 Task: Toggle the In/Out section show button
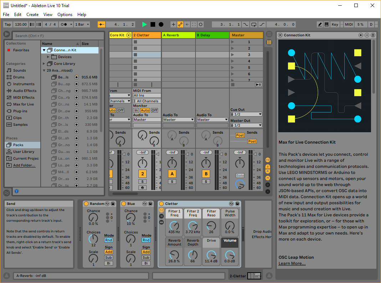click(x=268, y=160)
